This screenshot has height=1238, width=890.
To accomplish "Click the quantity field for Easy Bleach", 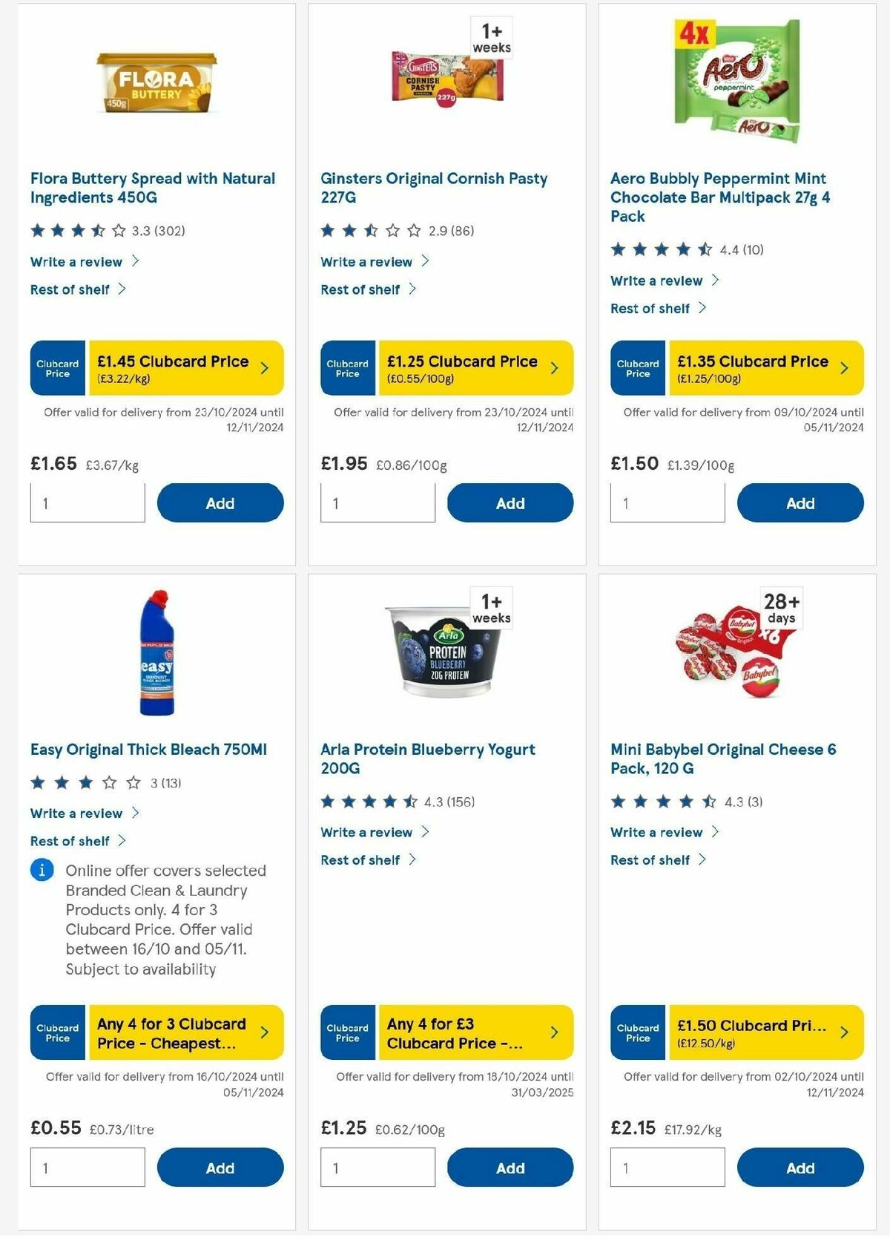I will [86, 1167].
